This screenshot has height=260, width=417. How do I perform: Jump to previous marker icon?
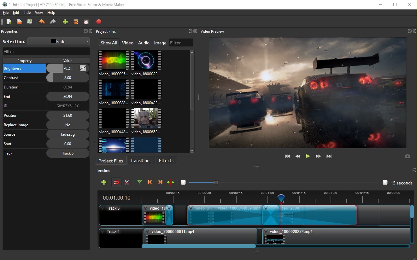150,182
